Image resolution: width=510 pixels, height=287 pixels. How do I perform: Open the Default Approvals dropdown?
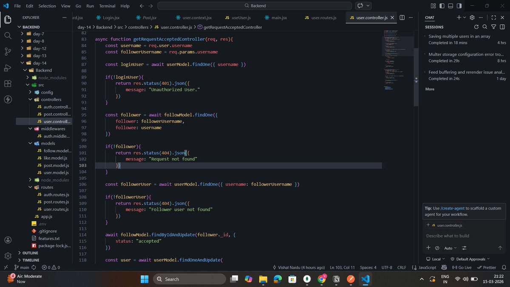point(470,259)
